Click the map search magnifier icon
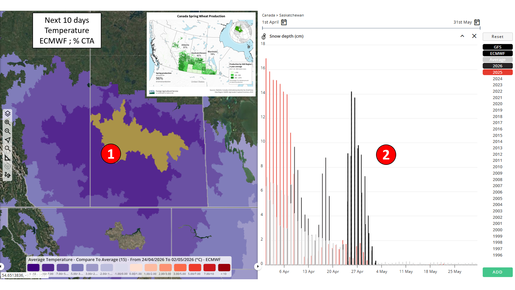The image size is (515, 290). 8,148
